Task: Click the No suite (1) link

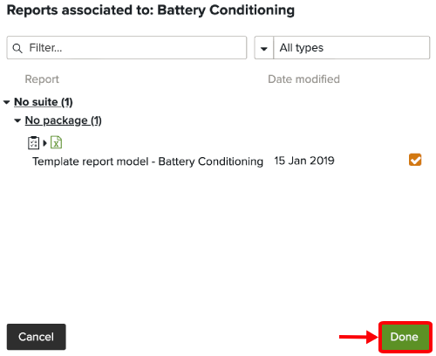Action: click(x=44, y=102)
